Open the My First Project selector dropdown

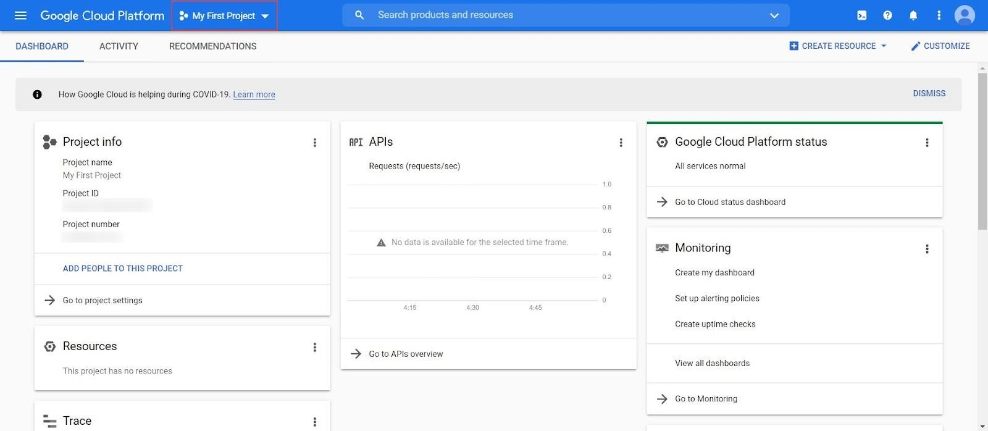[x=224, y=16]
